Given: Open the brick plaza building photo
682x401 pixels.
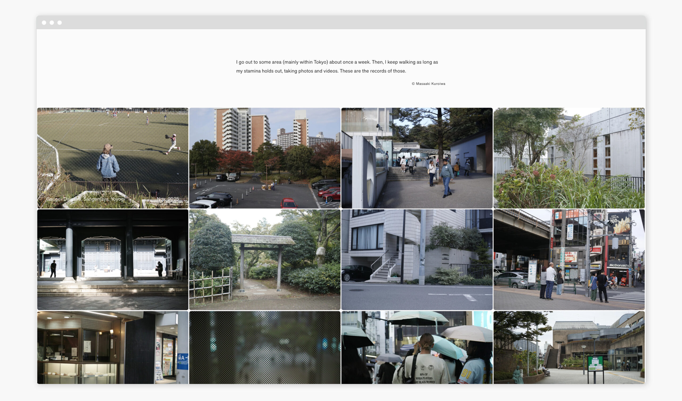Looking at the screenshot, I should point(569,347).
